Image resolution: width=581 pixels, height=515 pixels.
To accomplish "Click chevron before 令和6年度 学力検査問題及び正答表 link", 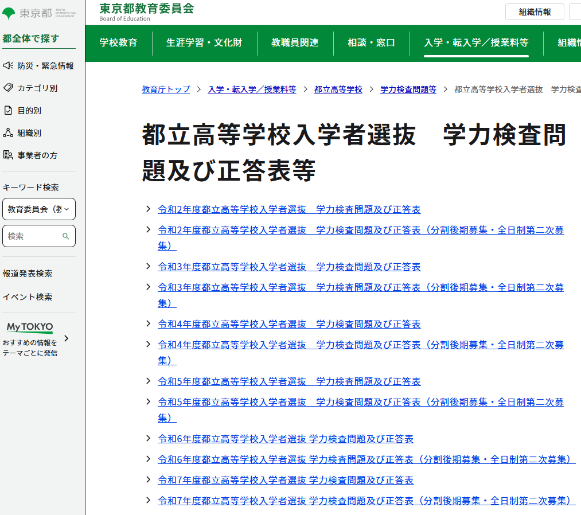I will coord(148,439).
